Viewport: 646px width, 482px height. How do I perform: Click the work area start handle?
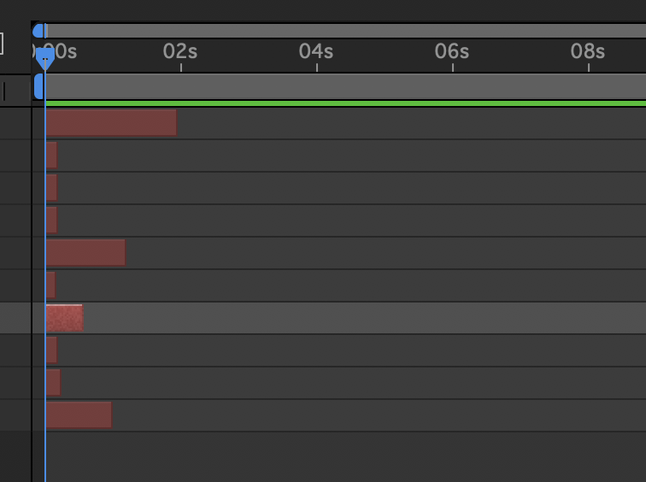38,86
